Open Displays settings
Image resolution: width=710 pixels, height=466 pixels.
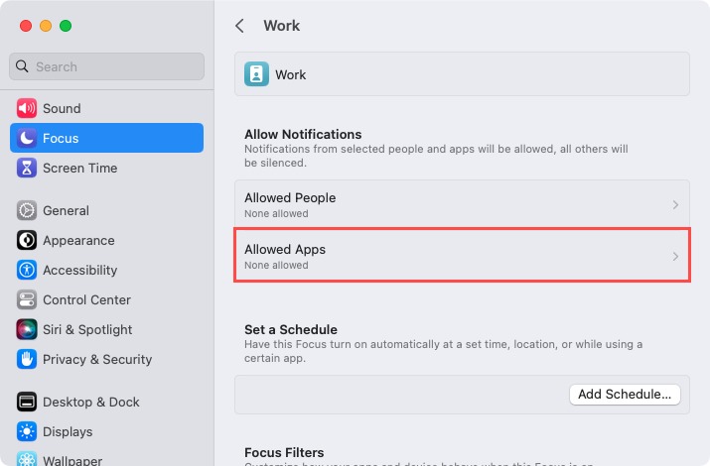[106, 431]
